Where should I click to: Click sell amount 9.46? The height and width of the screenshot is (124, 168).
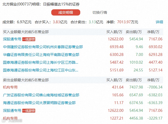[x=139, y=47]
